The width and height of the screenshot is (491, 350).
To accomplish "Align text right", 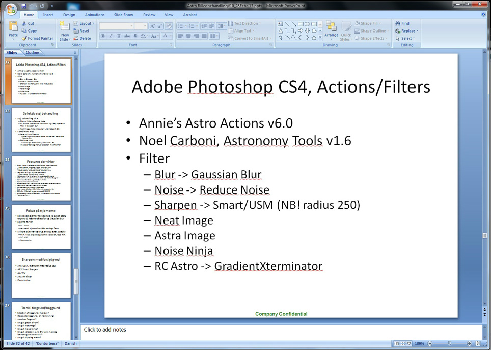I will [x=196, y=36].
